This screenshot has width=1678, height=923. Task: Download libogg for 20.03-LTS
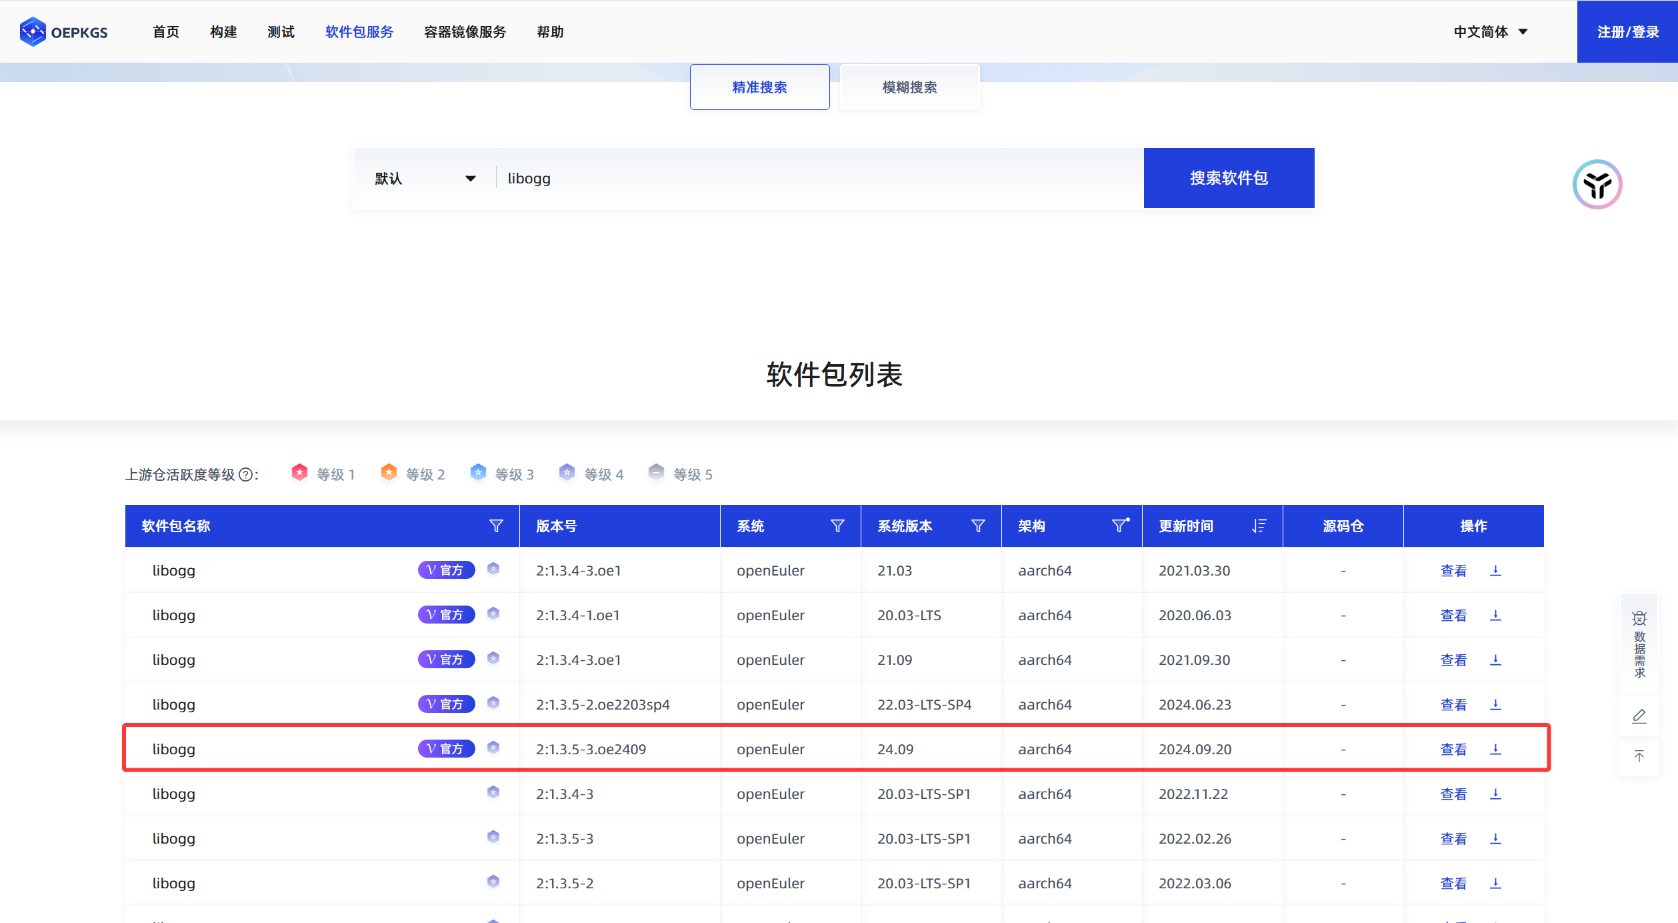click(x=1495, y=615)
